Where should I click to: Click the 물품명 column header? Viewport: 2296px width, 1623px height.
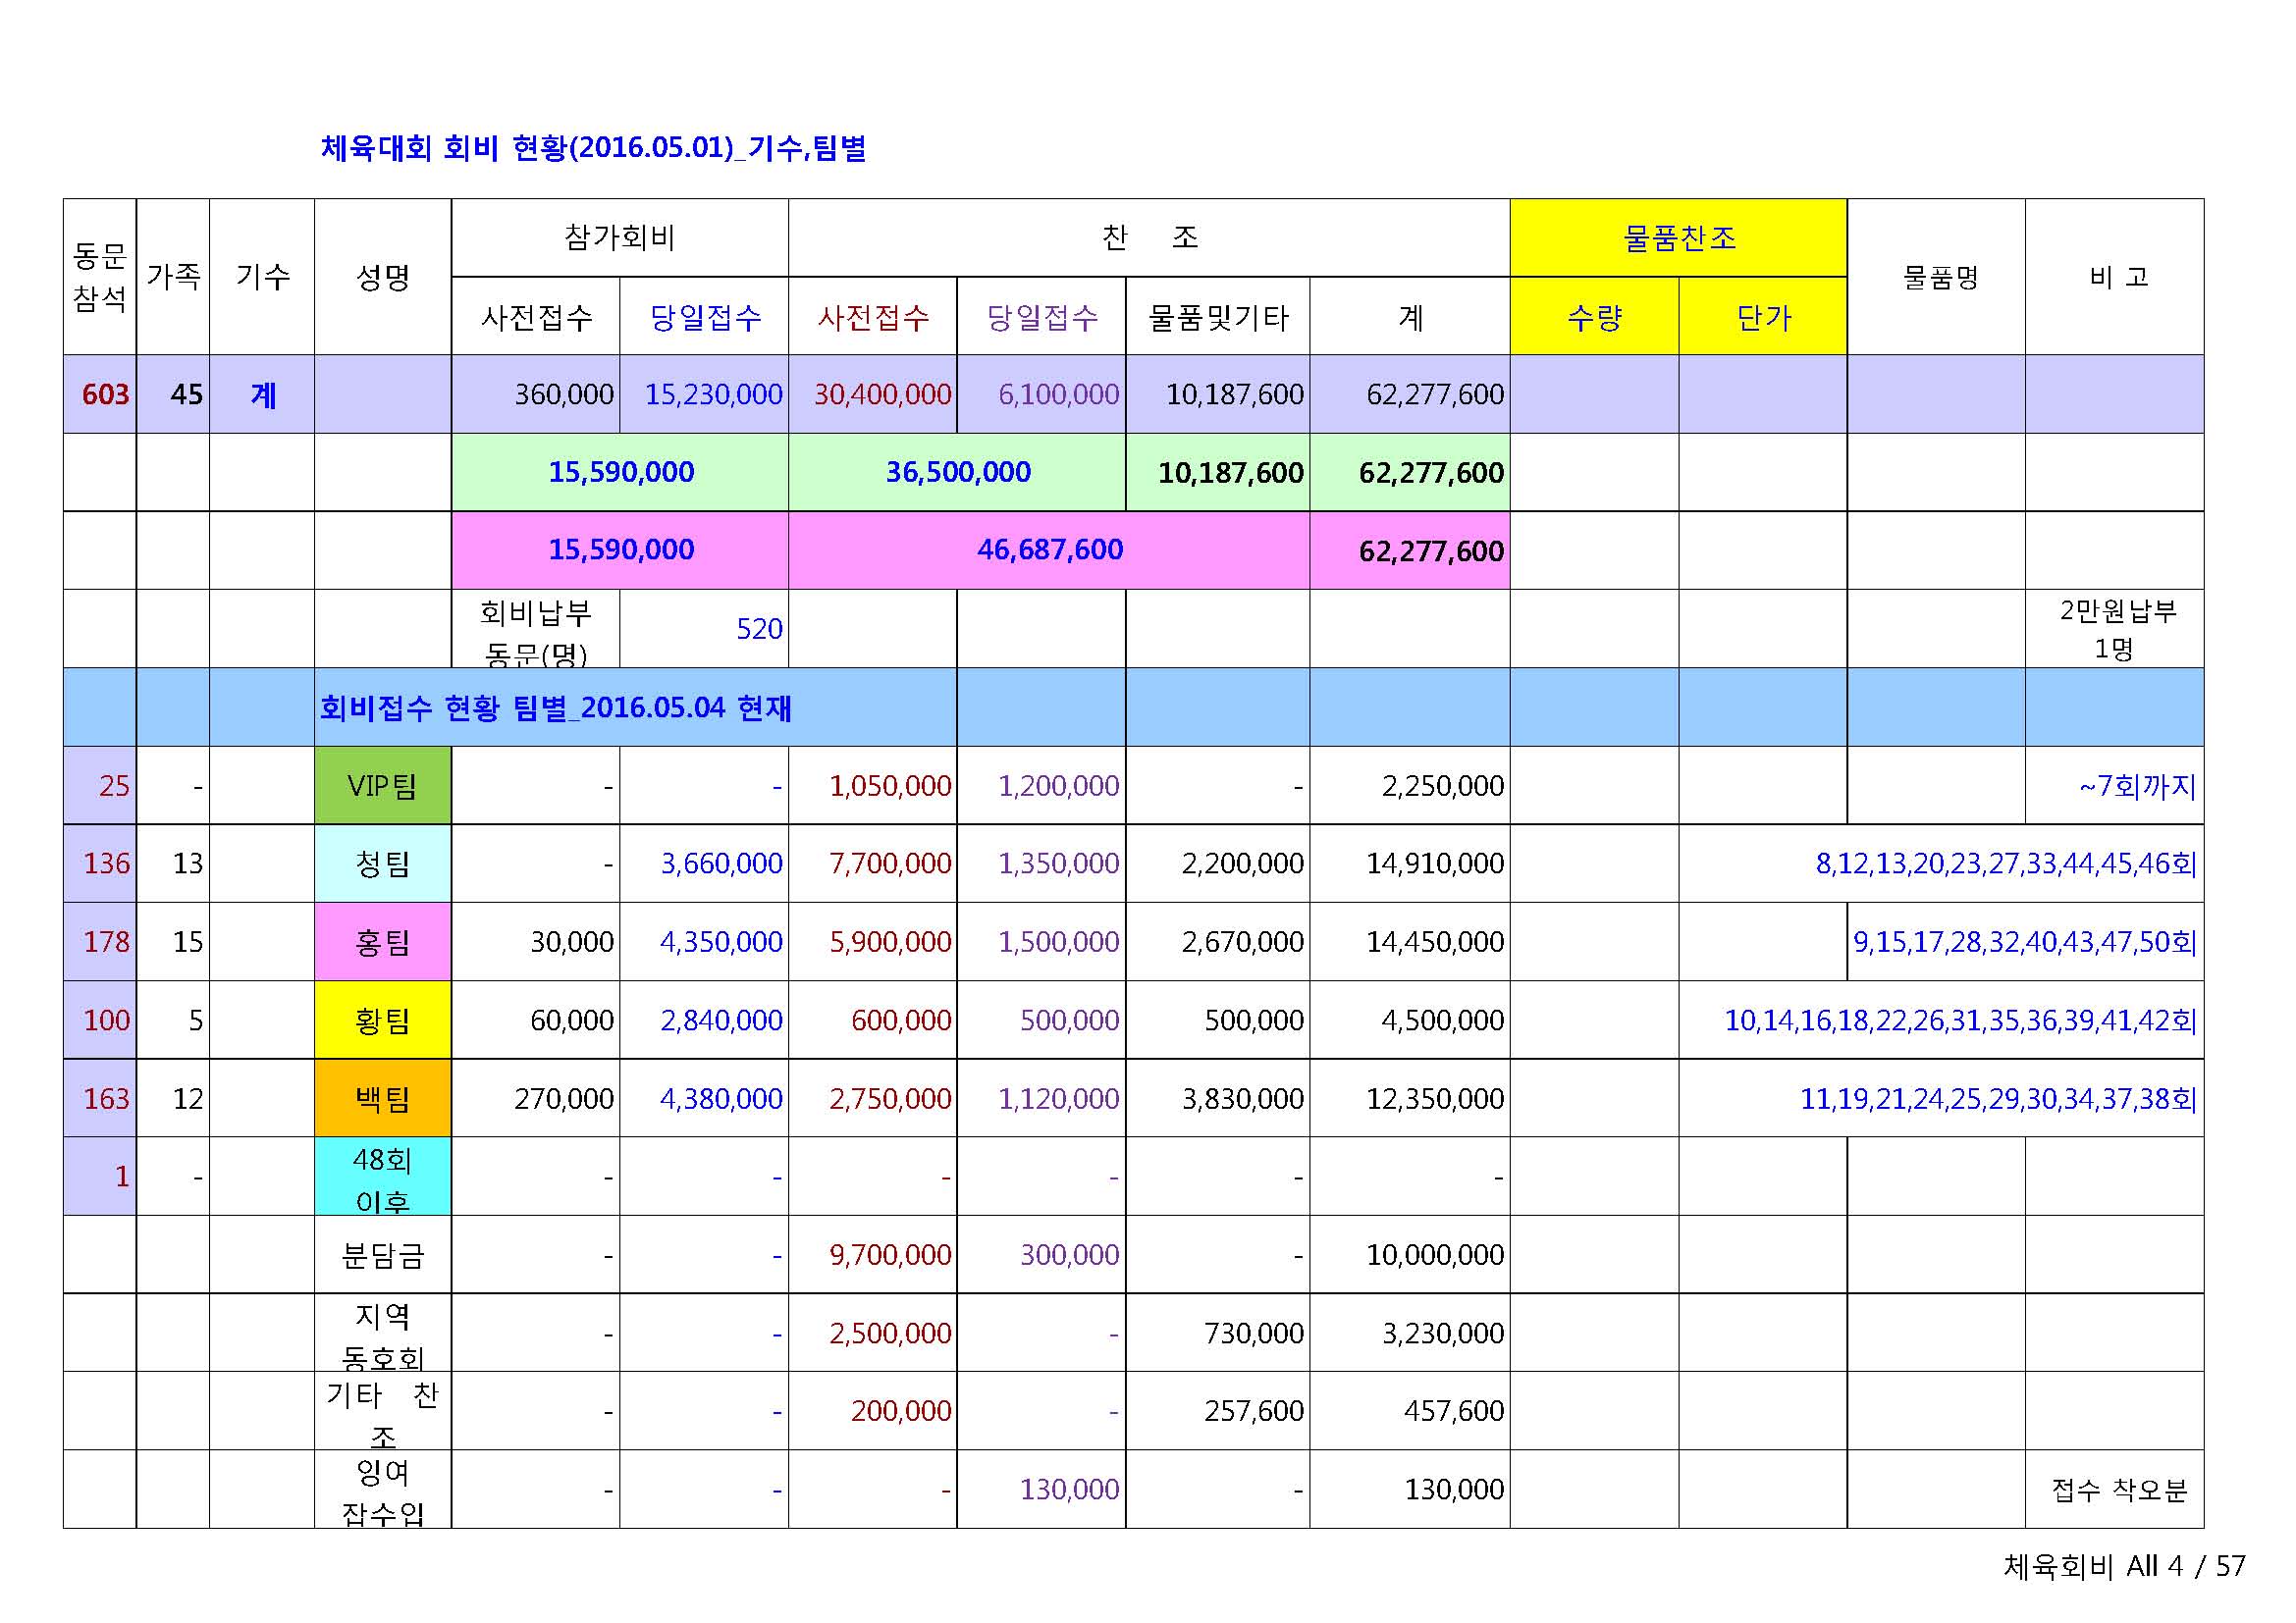pyautogui.click(x=1937, y=277)
